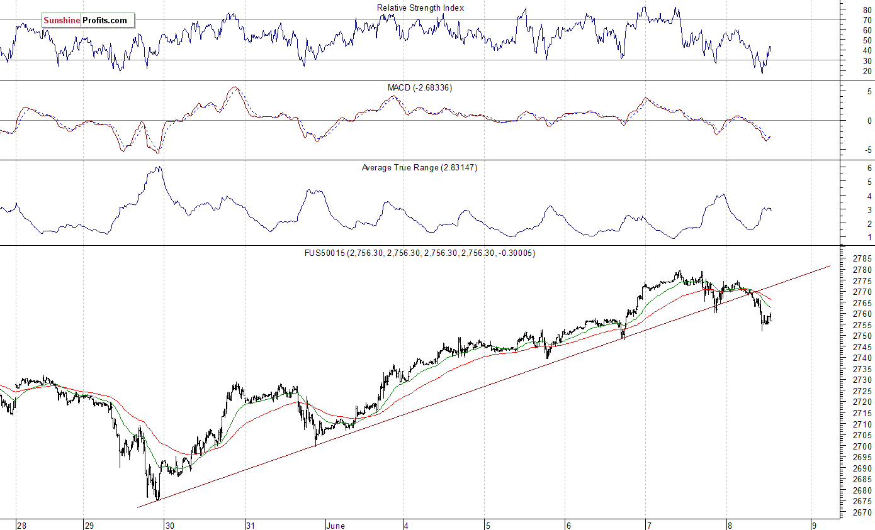Click date label 30 on time axis

point(170,526)
